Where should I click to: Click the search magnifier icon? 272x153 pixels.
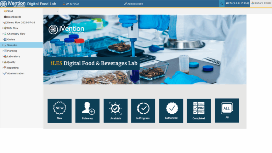point(221,4)
